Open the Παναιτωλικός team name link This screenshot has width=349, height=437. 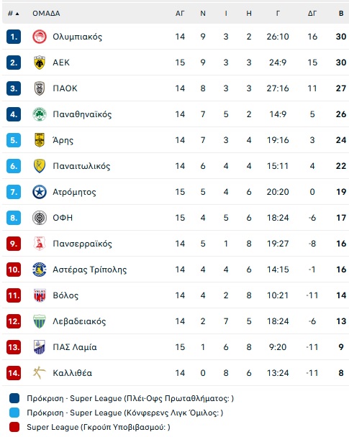click(81, 166)
